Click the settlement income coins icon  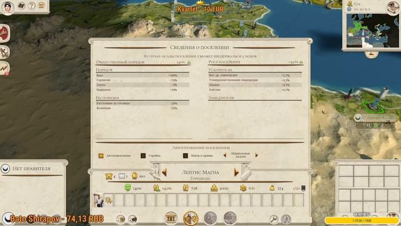point(243,188)
